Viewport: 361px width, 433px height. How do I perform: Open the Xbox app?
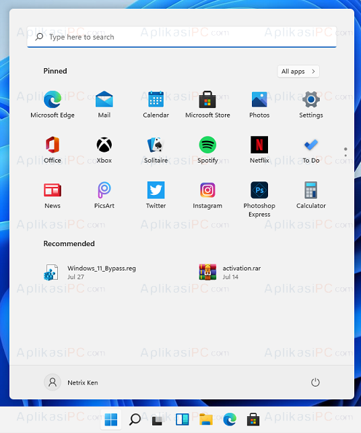click(x=104, y=150)
